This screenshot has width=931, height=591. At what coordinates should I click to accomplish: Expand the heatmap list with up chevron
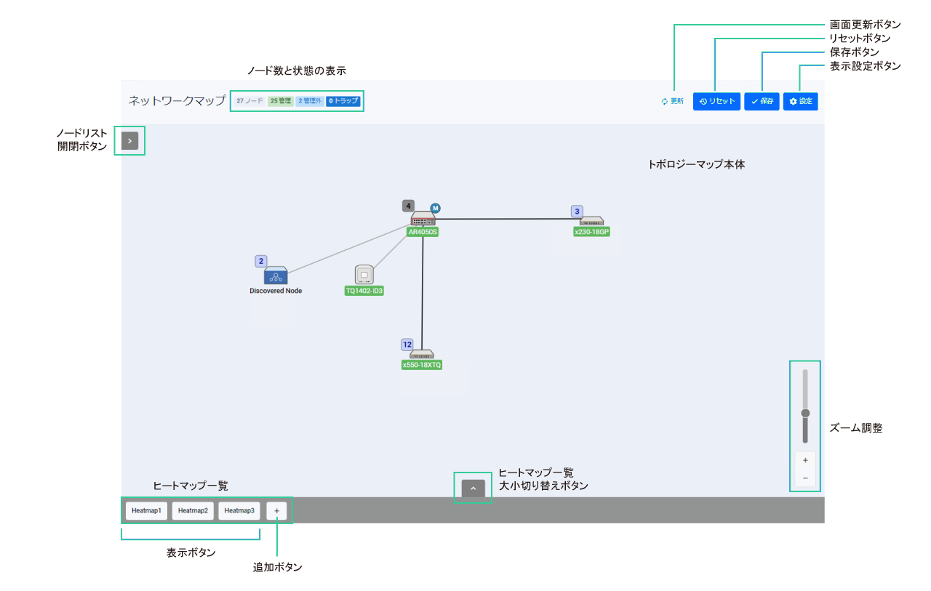point(473,488)
